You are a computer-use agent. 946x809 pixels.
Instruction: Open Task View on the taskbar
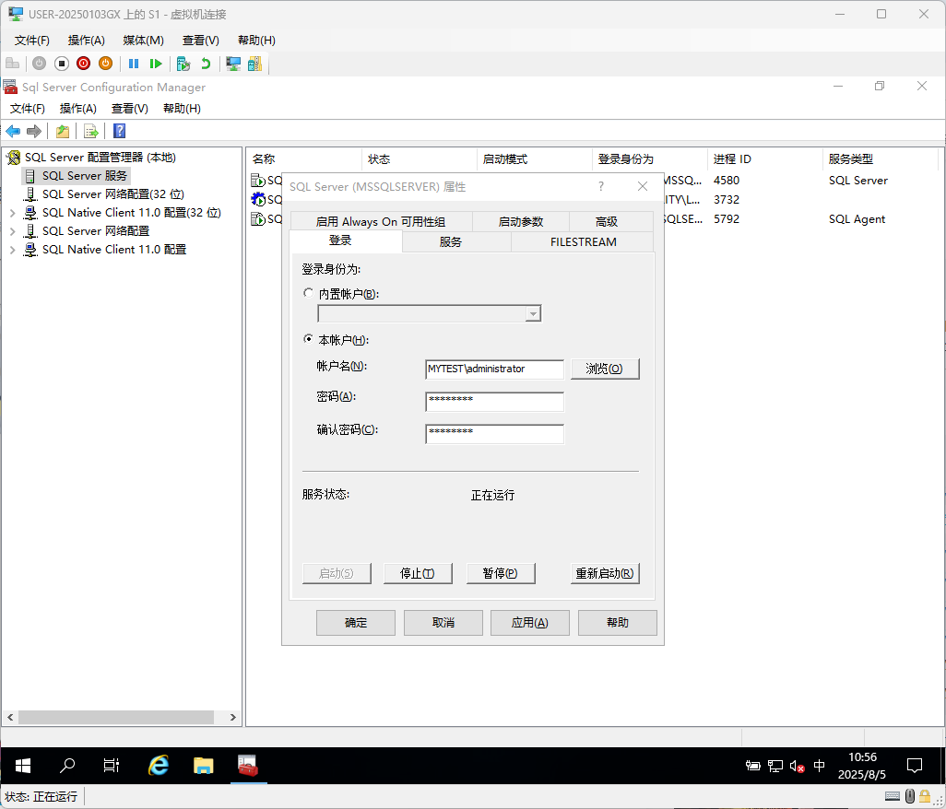pyautogui.click(x=112, y=766)
